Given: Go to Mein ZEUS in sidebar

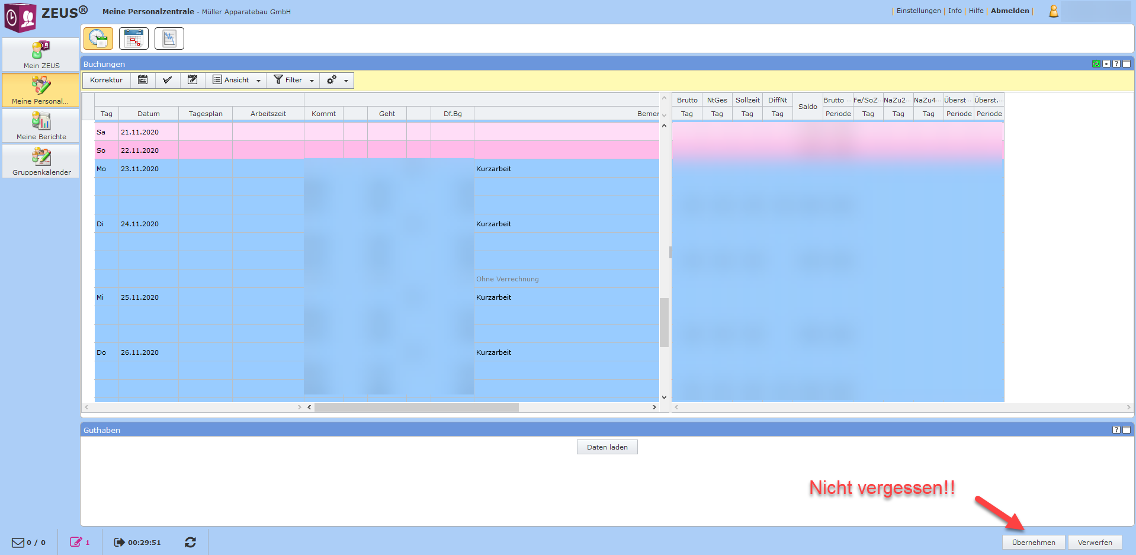Looking at the screenshot, I should point(41,54).
